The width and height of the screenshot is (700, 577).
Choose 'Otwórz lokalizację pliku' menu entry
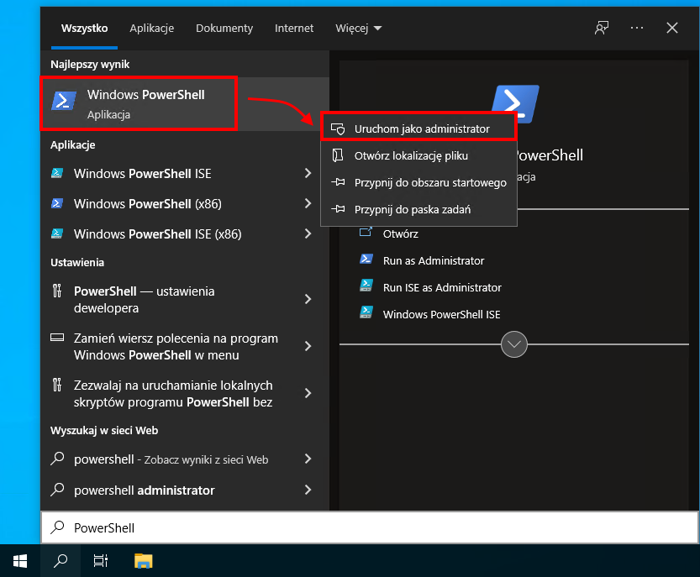click(x=418, y=155)
